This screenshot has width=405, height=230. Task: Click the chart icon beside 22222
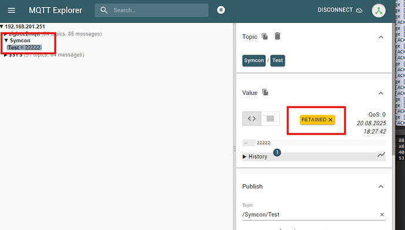(246, 143)
